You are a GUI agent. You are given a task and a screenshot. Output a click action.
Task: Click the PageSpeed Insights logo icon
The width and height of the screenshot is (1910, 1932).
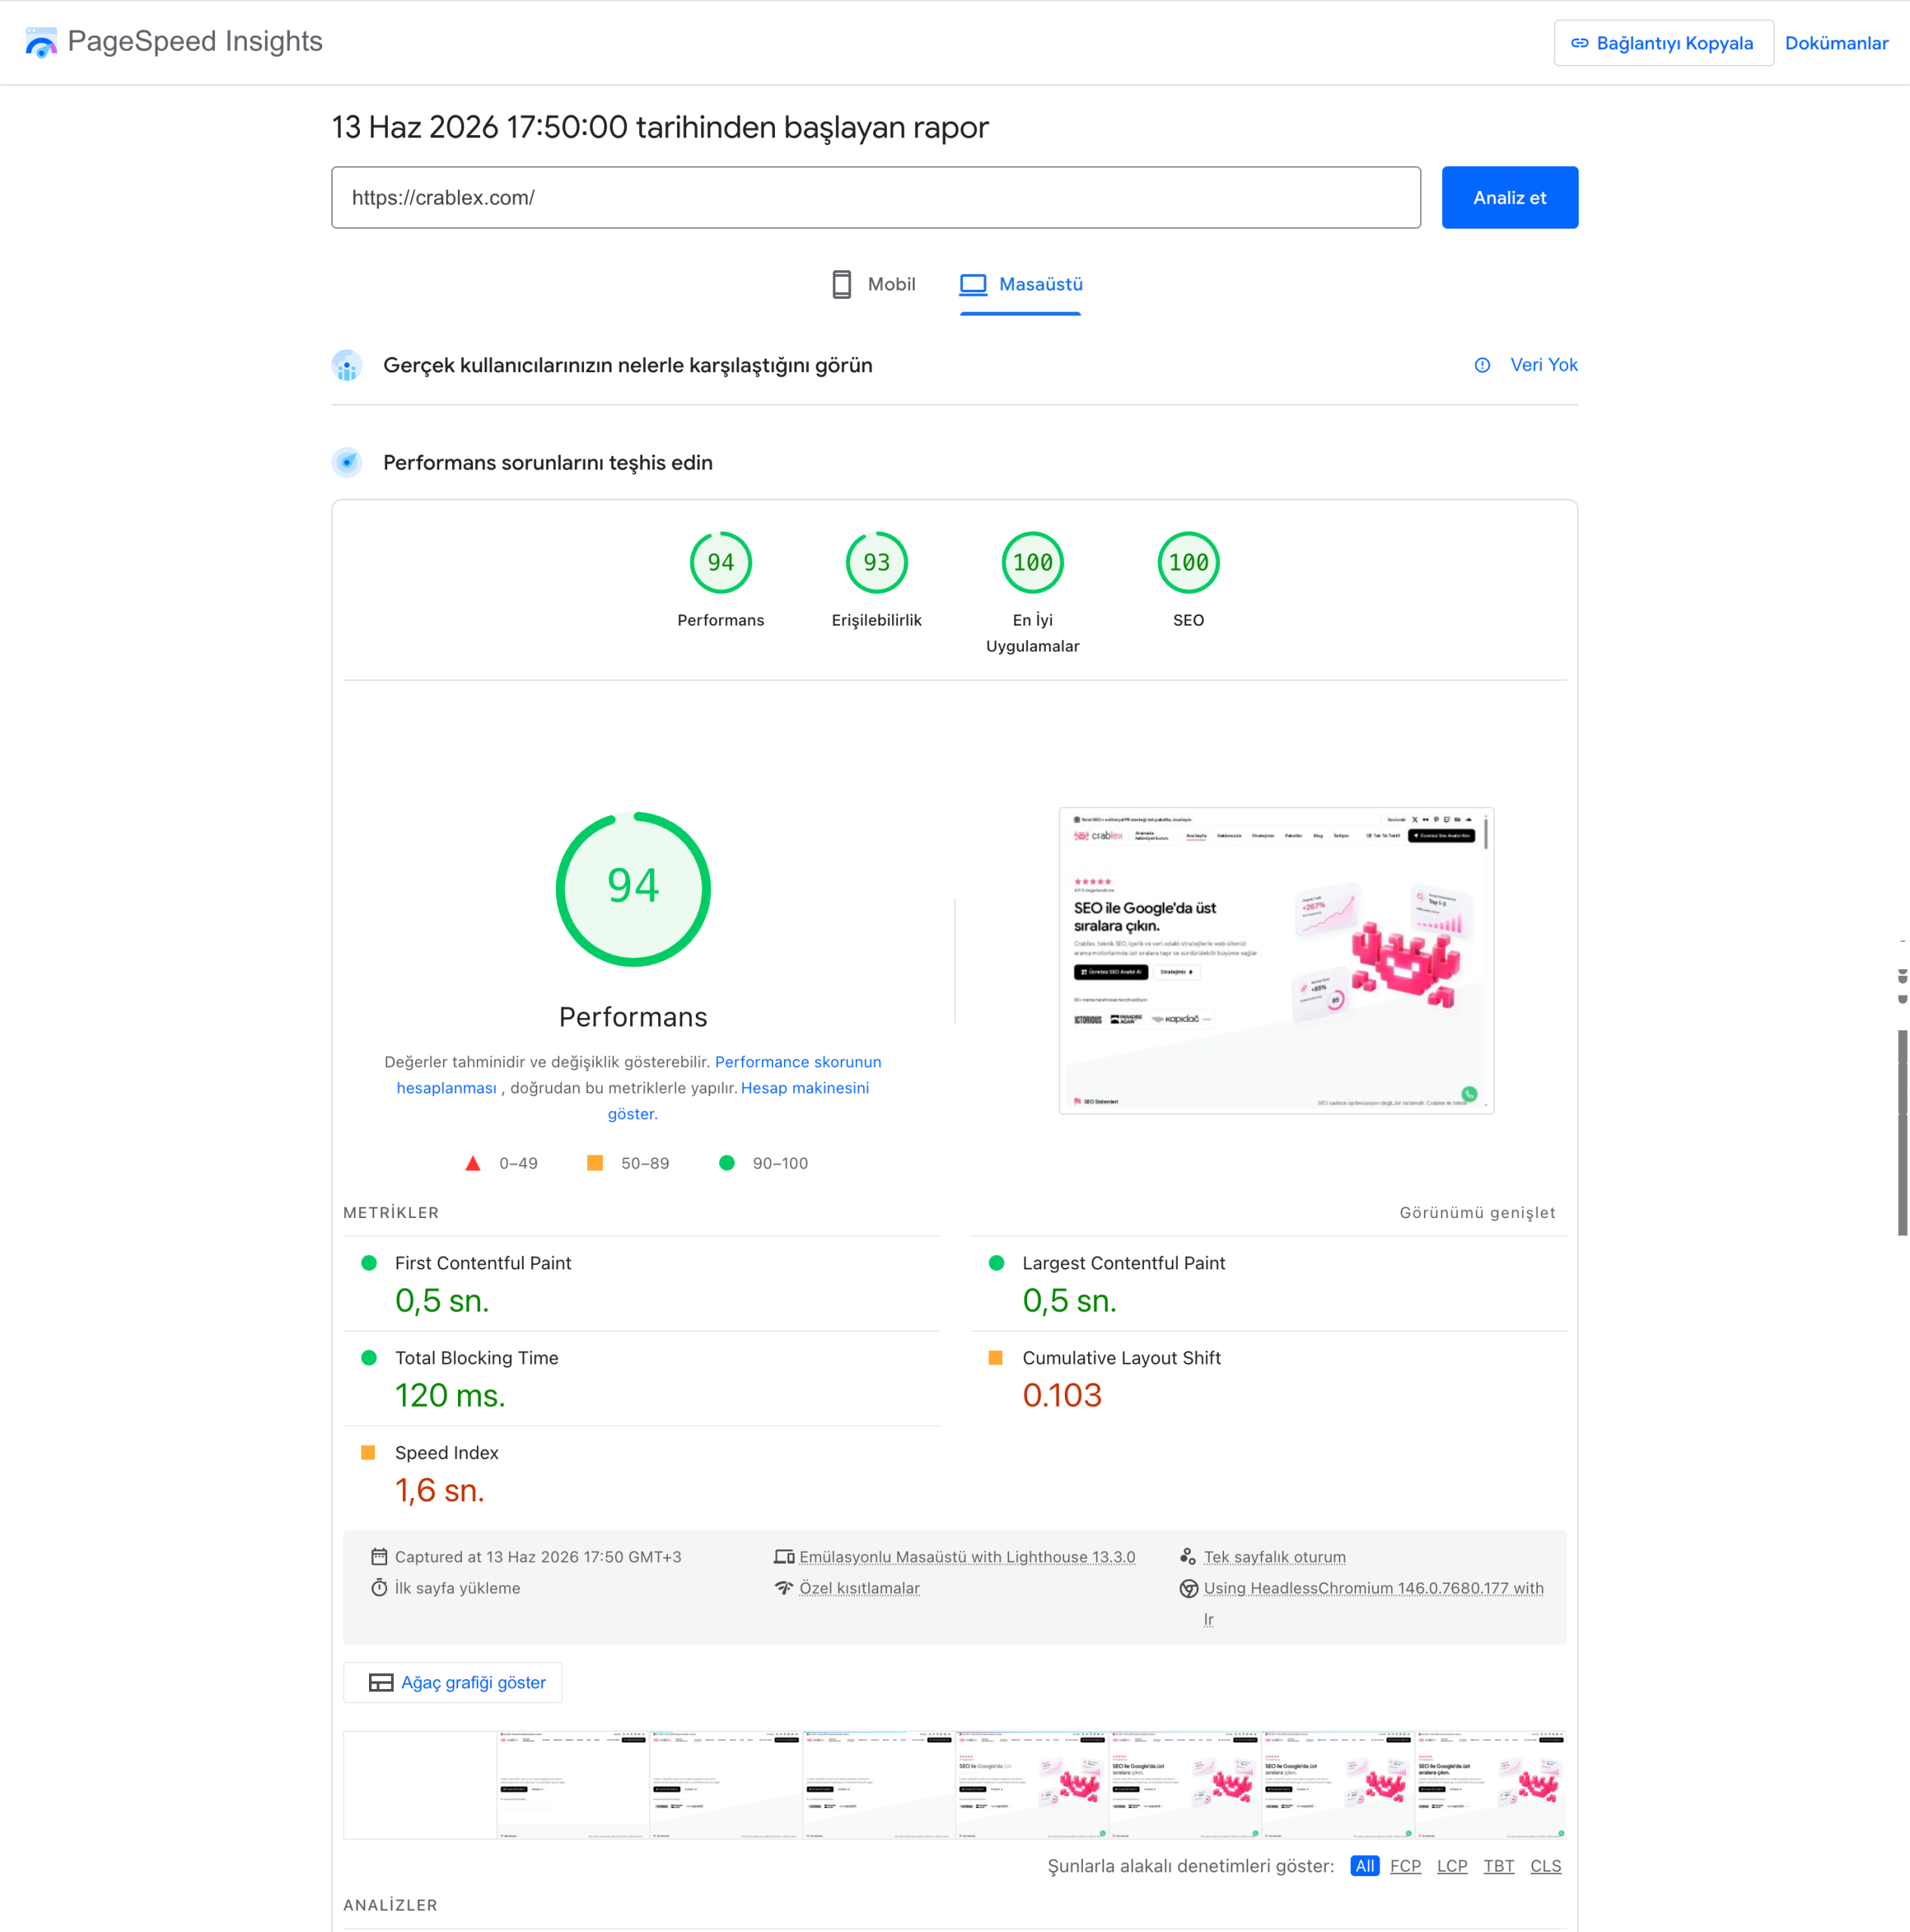41,42
